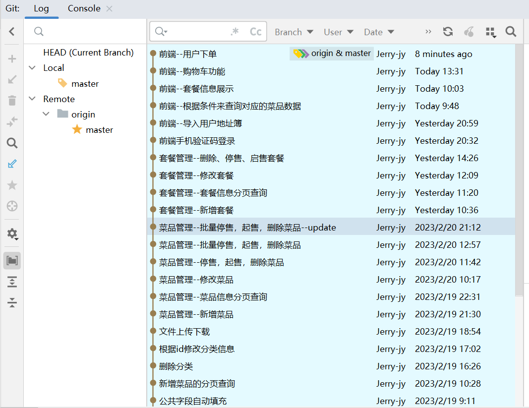This screenshot has height=408, width=529.
Task: Toggle Regex search option
Action: [235, 31]
